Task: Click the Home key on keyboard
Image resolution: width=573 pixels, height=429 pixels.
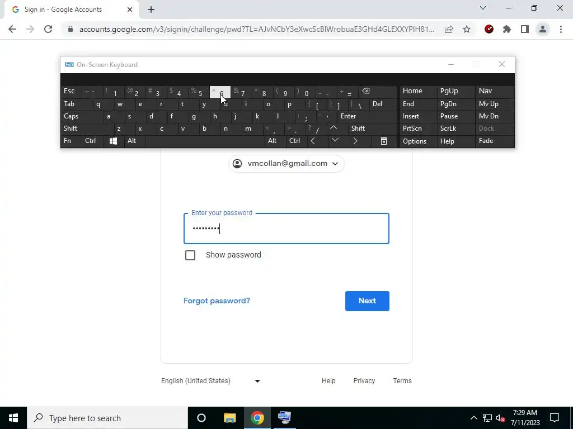Action: pos(418,91)
